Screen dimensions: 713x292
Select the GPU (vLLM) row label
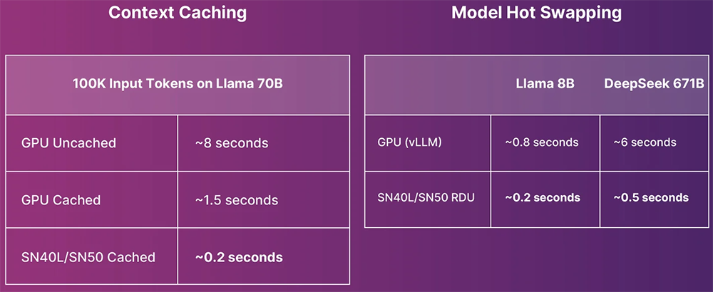coord(409,142)
